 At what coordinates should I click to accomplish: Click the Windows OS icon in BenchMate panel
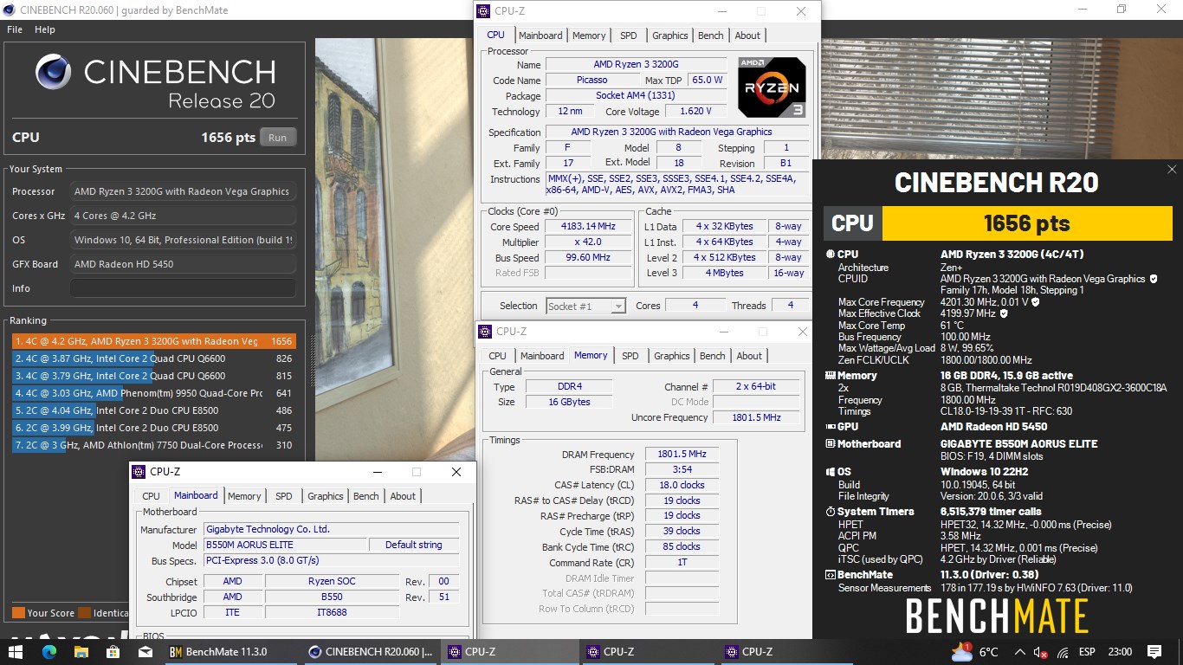[830, 472]
